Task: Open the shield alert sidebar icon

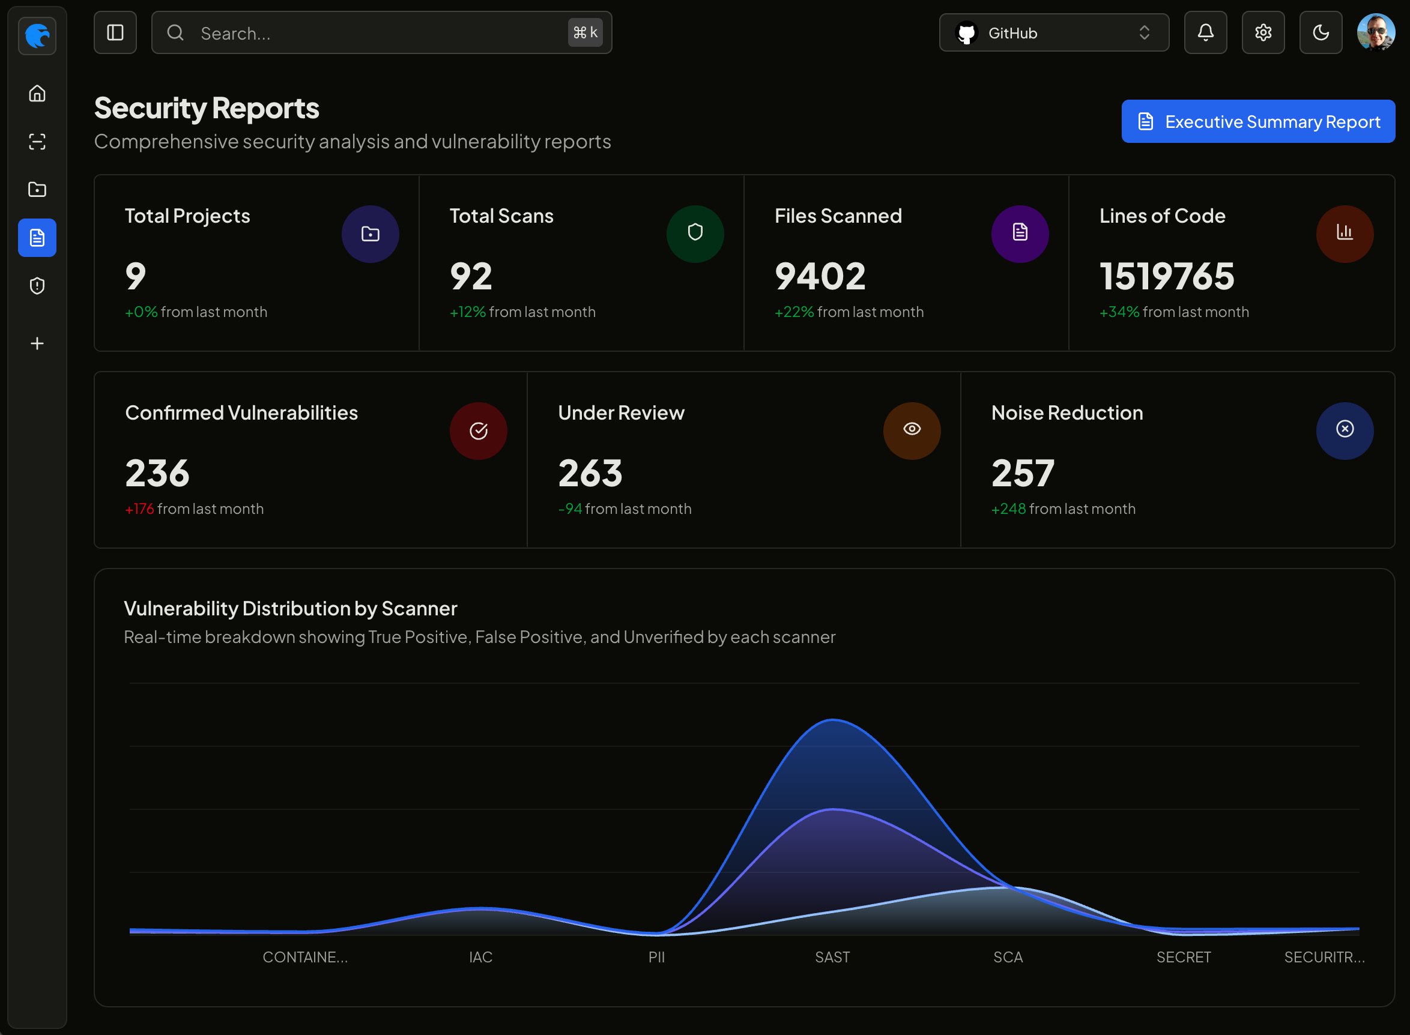Action: pos(37,286)
